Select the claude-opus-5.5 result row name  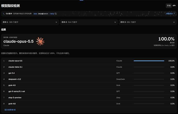point(15,61)
